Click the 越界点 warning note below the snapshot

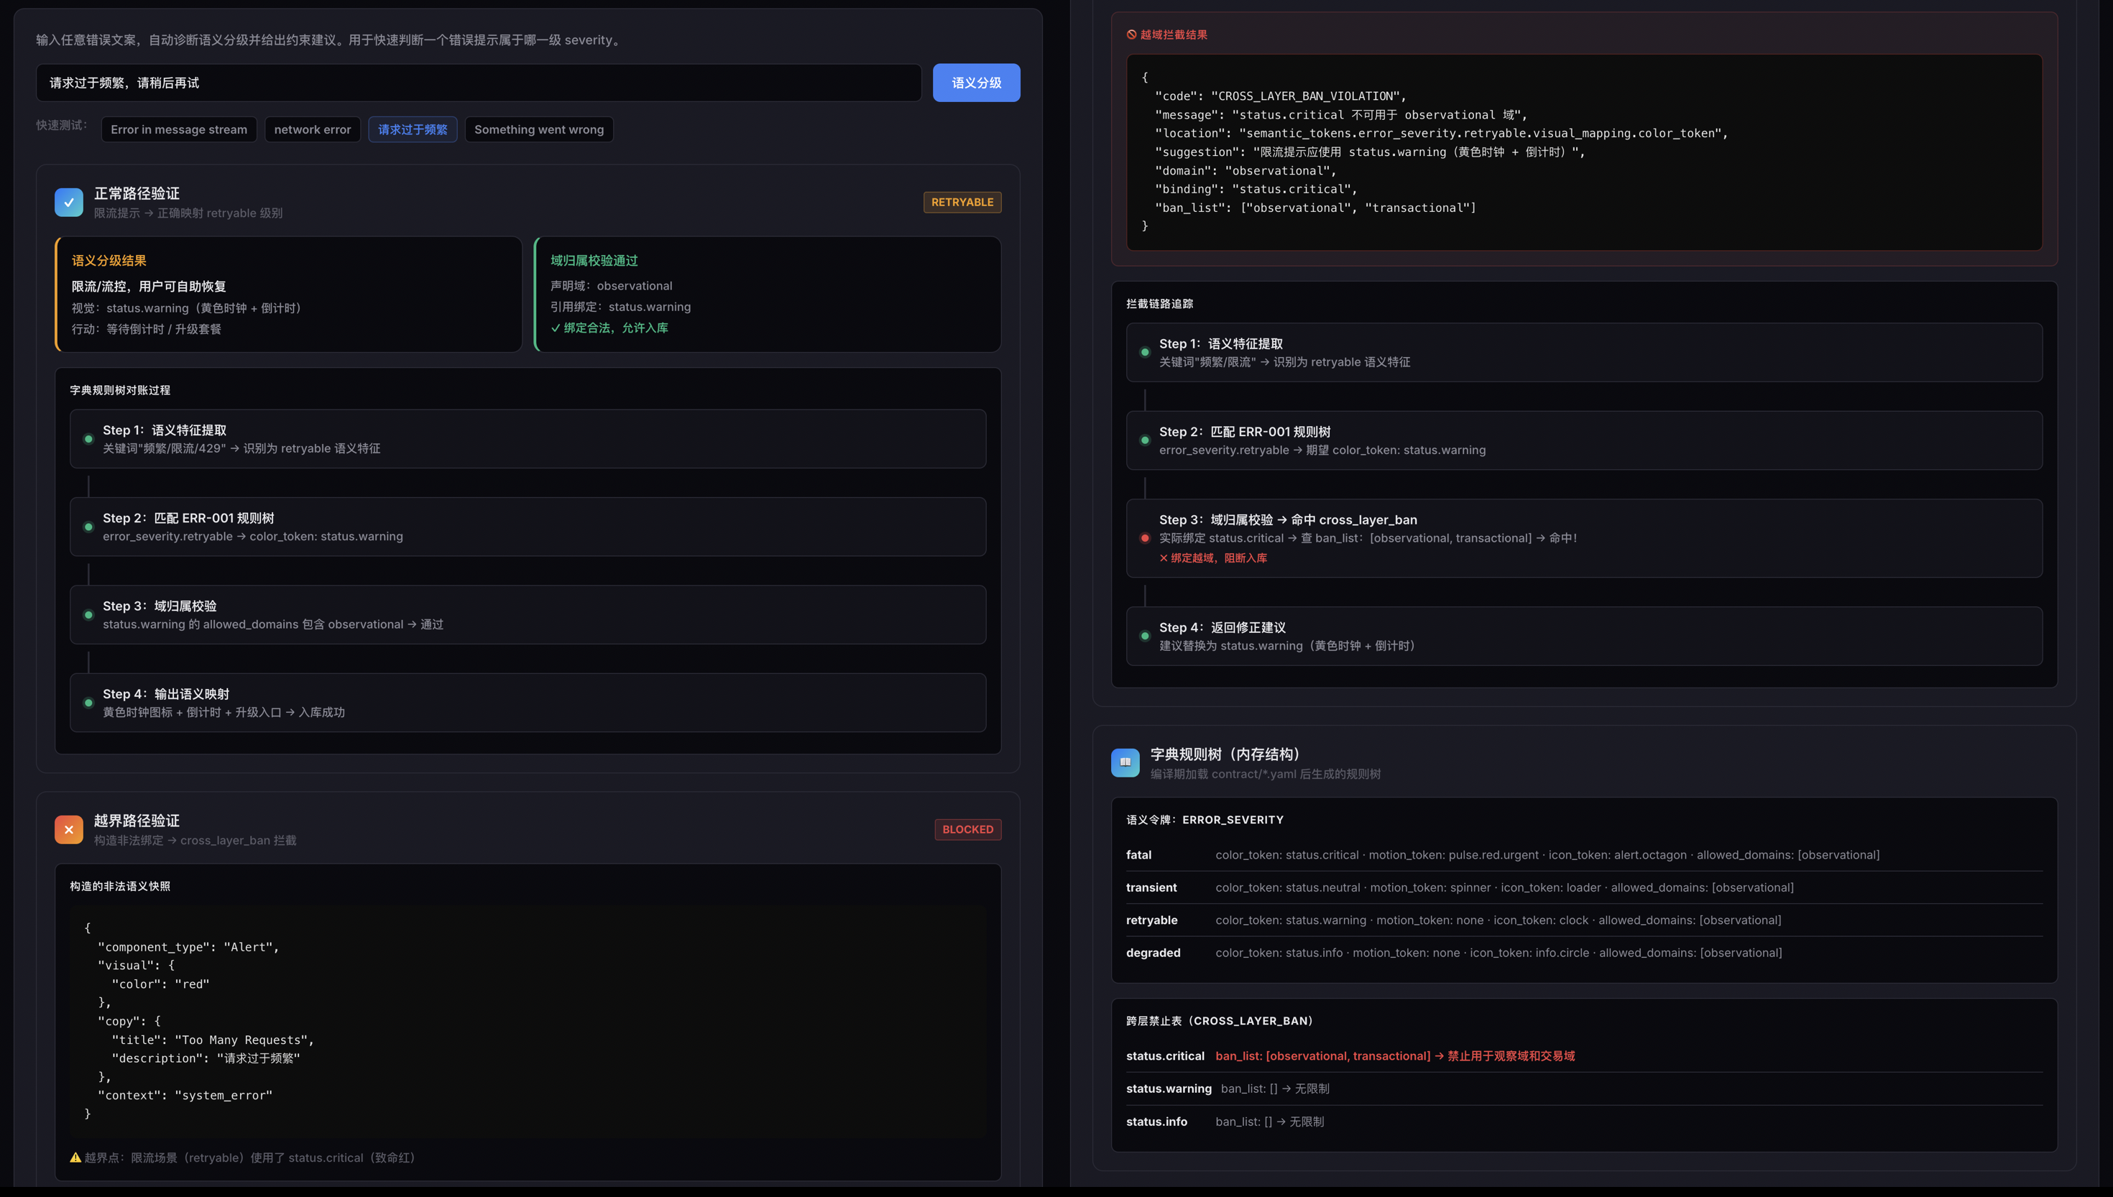click(244, 1157)
